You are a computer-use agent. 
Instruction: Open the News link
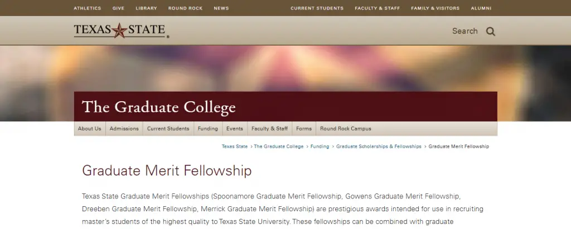point(221,8)
